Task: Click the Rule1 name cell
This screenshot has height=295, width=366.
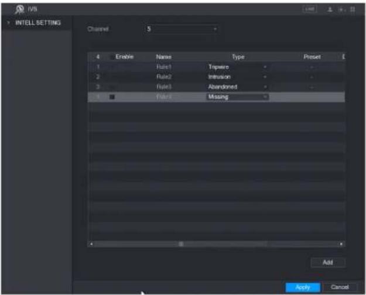Action: point(164,67)
